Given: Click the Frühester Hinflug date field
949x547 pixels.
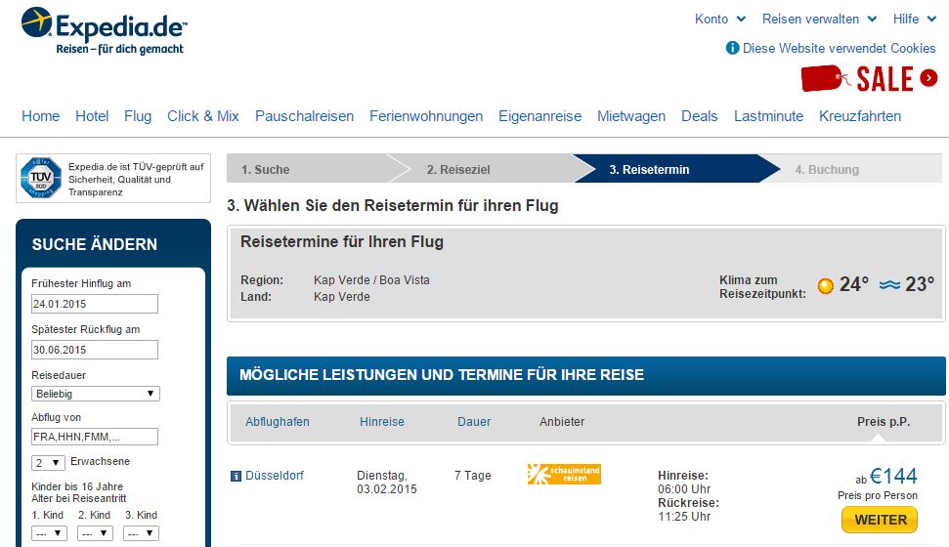Looking at the screenshot, I should pyautogui.click(x=95, y=304).
